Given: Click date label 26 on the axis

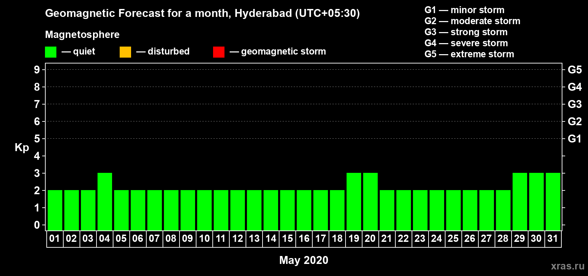Looking at the screenshot, I should pos(470,238).
